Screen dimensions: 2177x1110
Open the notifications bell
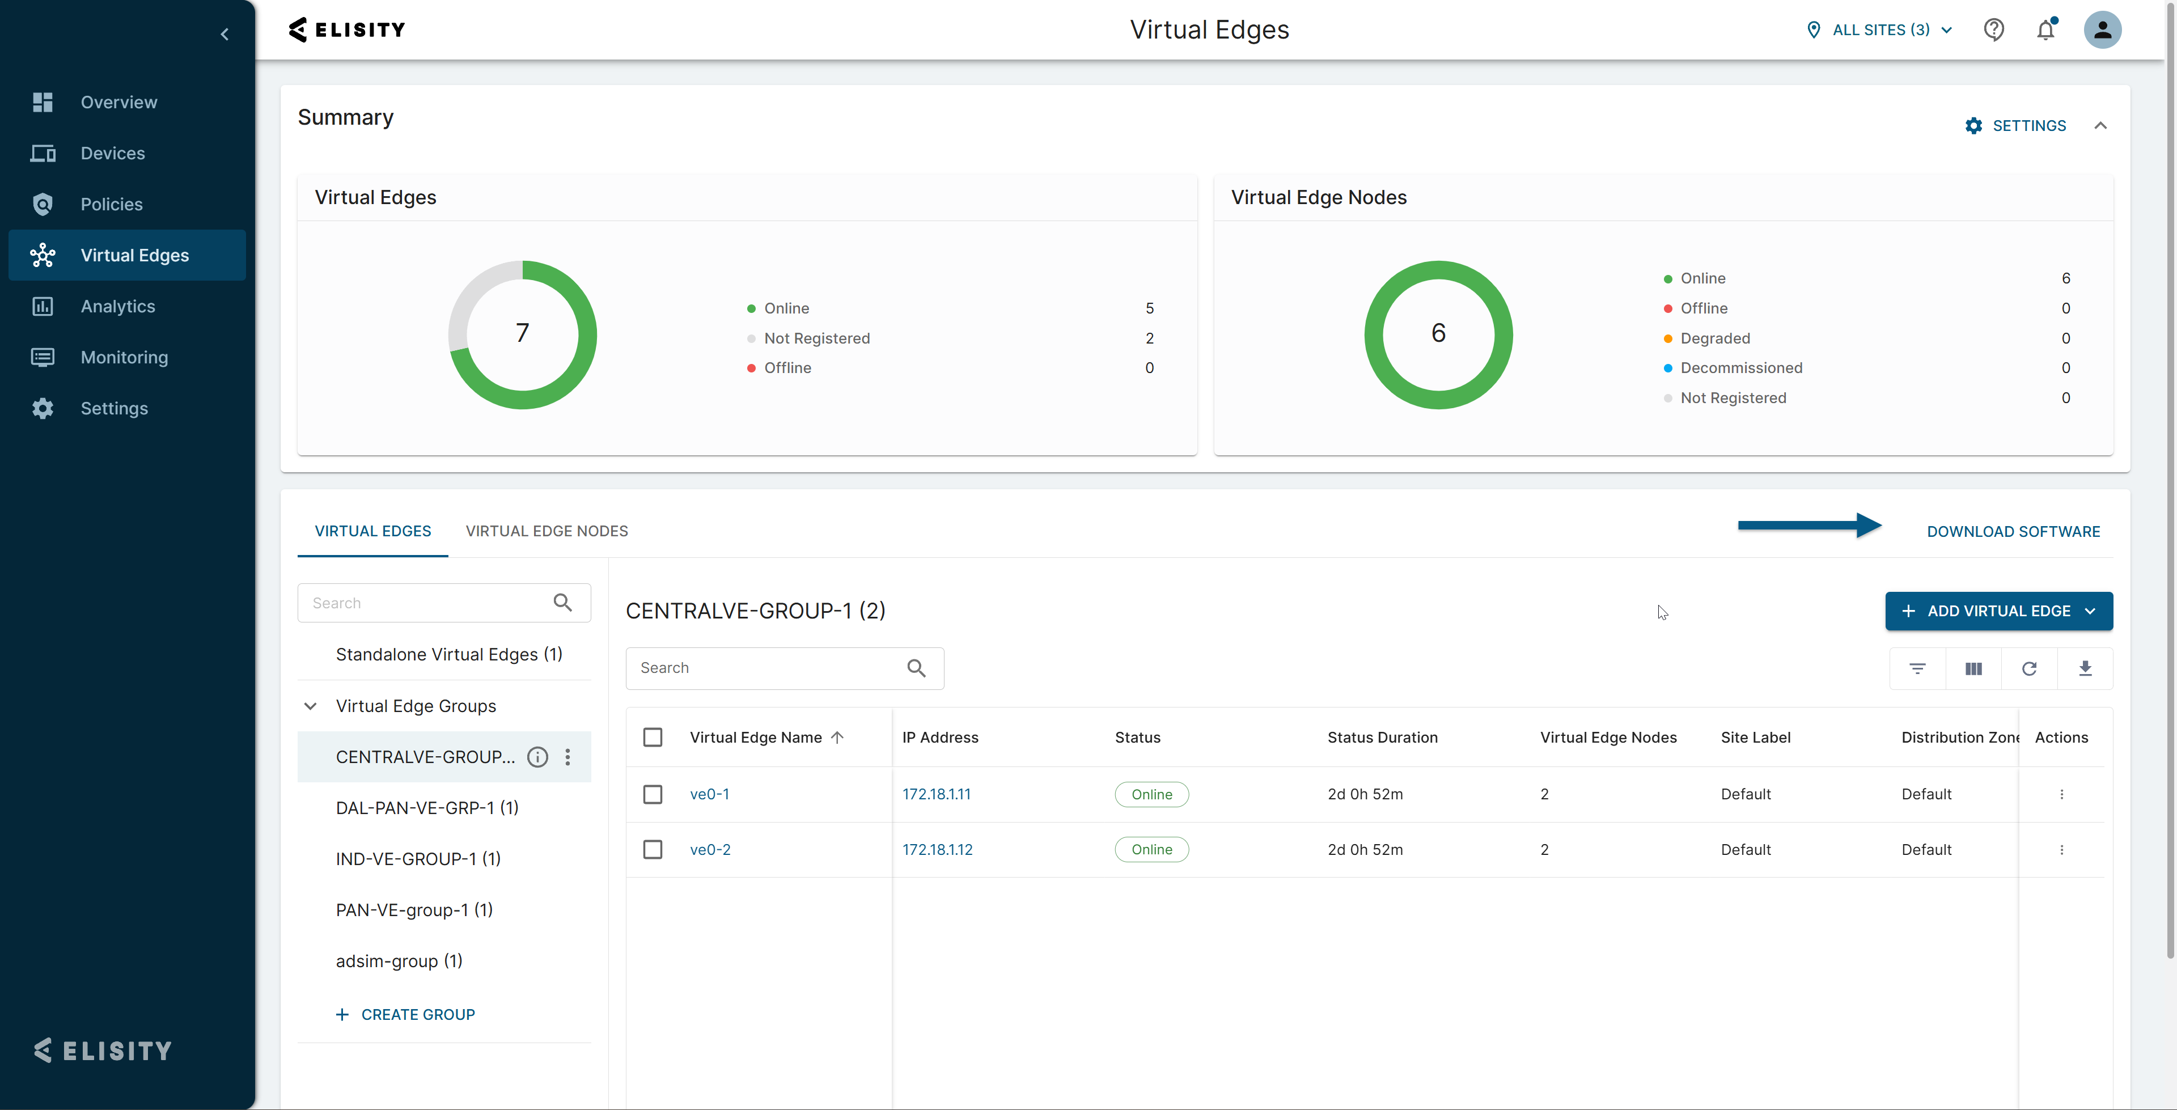(2045, 29)
